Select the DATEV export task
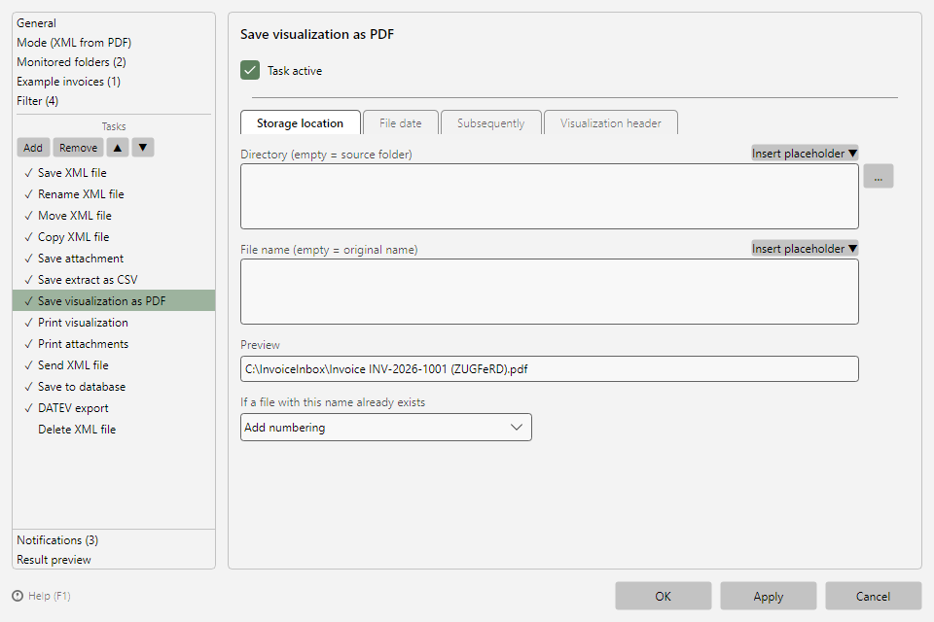The image size is (934, 622). point(114,408)
